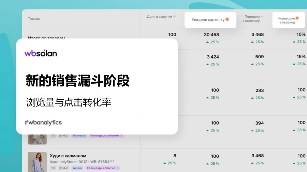Click the 25 % growth under 509
The height and width of the screenshot is (172, 307).
258,64
